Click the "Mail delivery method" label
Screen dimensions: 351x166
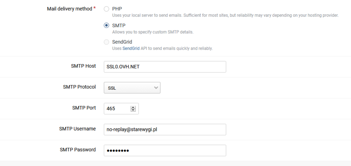pos(70,9)
